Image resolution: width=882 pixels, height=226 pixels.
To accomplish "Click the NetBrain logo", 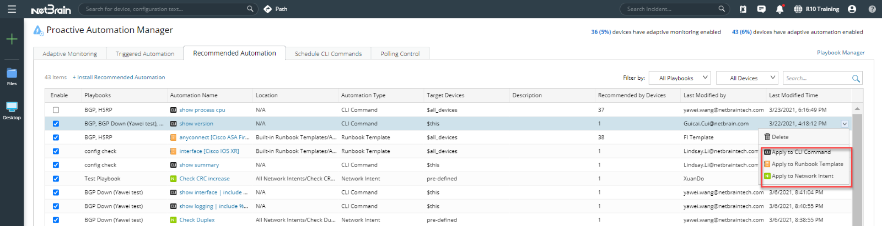I will pos(51,9).
